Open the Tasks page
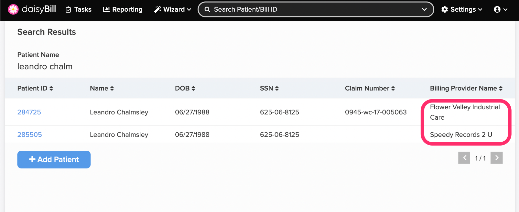This screenshot has width=519, height=212. pos(79,9)
